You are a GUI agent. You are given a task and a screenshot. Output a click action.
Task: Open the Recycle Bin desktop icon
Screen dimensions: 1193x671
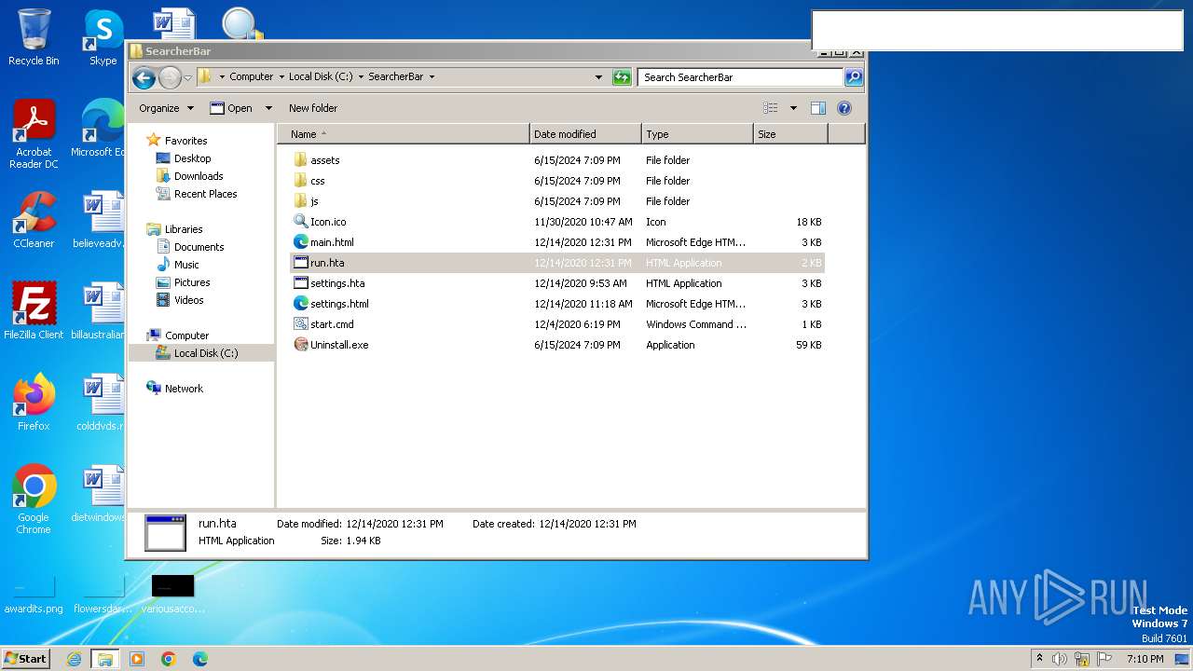pyautogui.click(x=34, y=37)
